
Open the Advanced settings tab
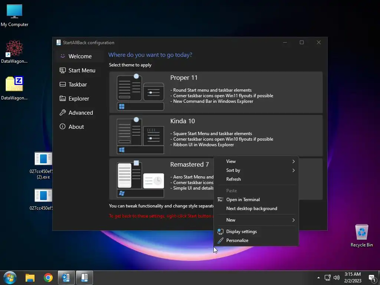click(79, 112)
